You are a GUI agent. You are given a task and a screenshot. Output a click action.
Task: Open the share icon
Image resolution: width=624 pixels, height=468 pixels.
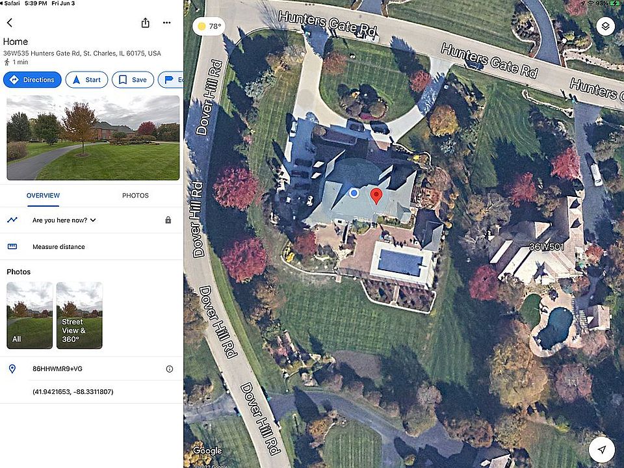pos(145,23)
